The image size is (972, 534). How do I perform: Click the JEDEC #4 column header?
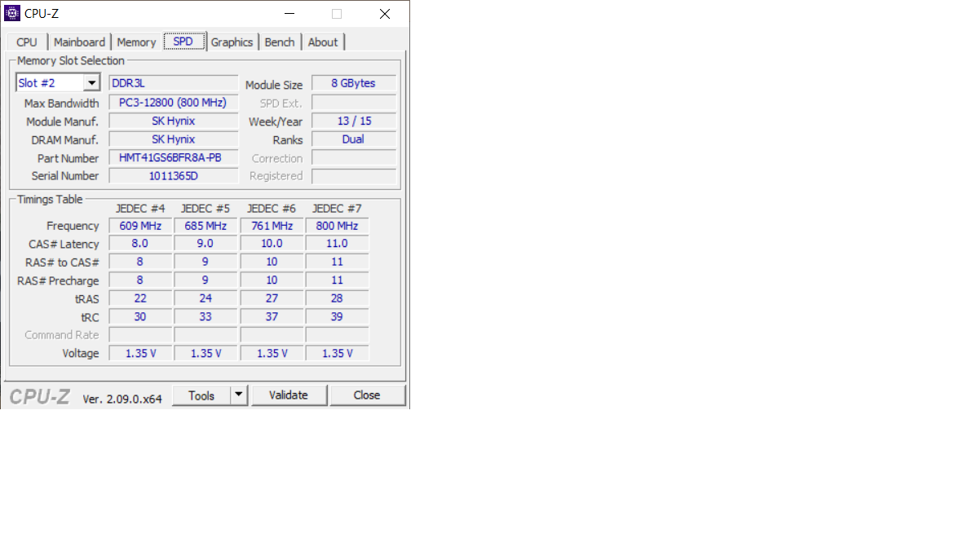tap(141, 209)
